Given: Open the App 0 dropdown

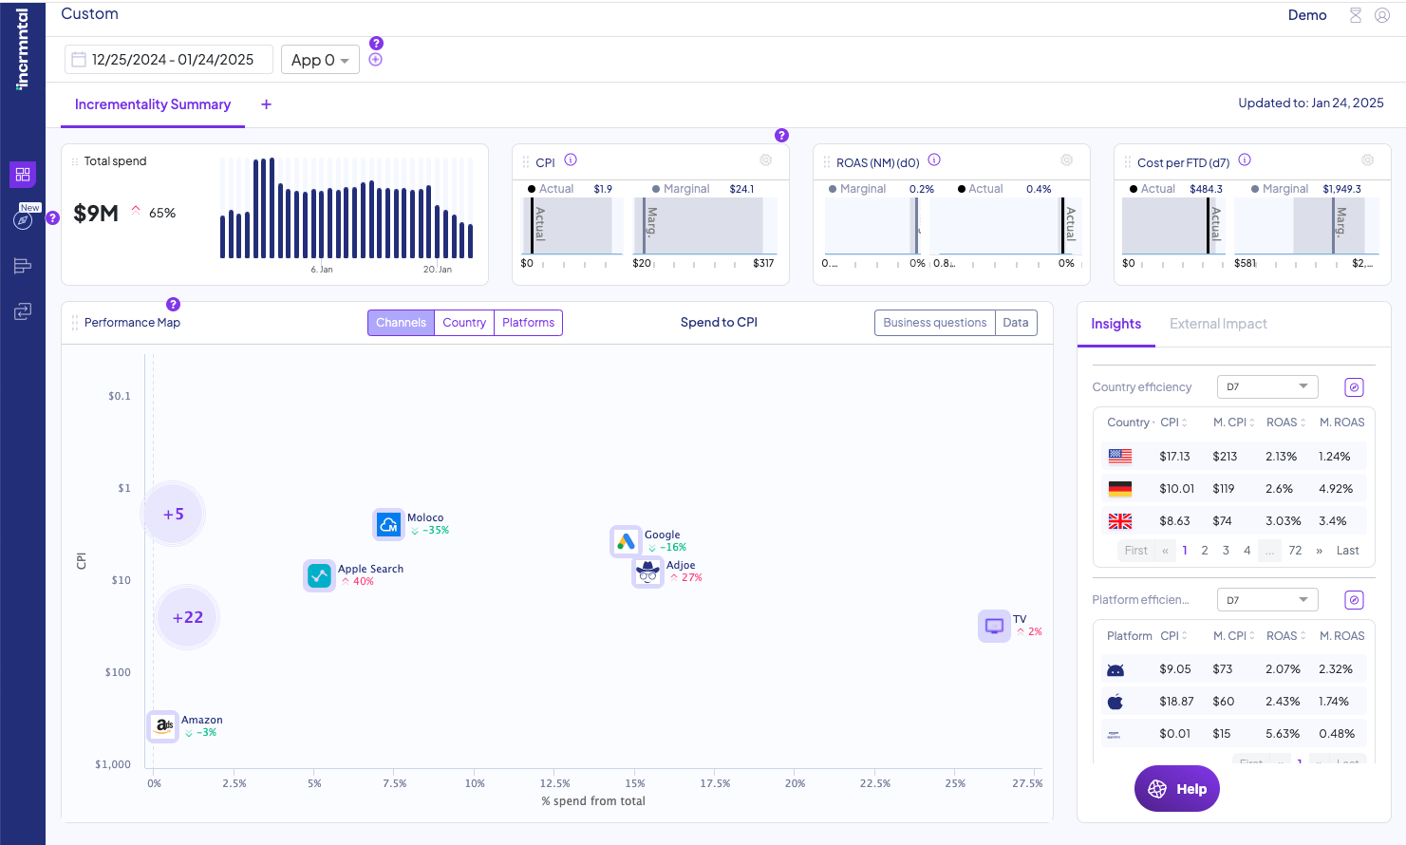Looking at the screenshot, I should pyautogui.click(x=320, y=59).
